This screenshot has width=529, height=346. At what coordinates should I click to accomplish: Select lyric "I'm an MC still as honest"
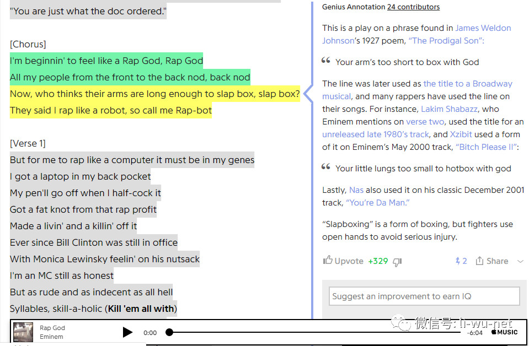[62, 275]
